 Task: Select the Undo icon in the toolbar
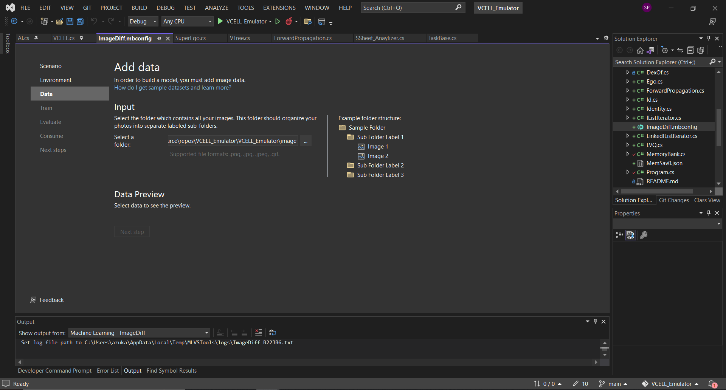coord(94,22)
